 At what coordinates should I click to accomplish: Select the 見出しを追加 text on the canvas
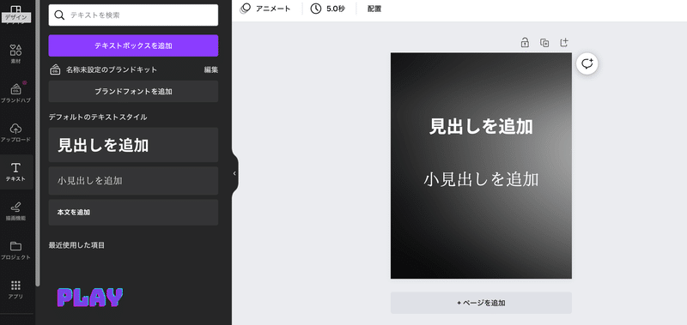[x=481, y=126]
